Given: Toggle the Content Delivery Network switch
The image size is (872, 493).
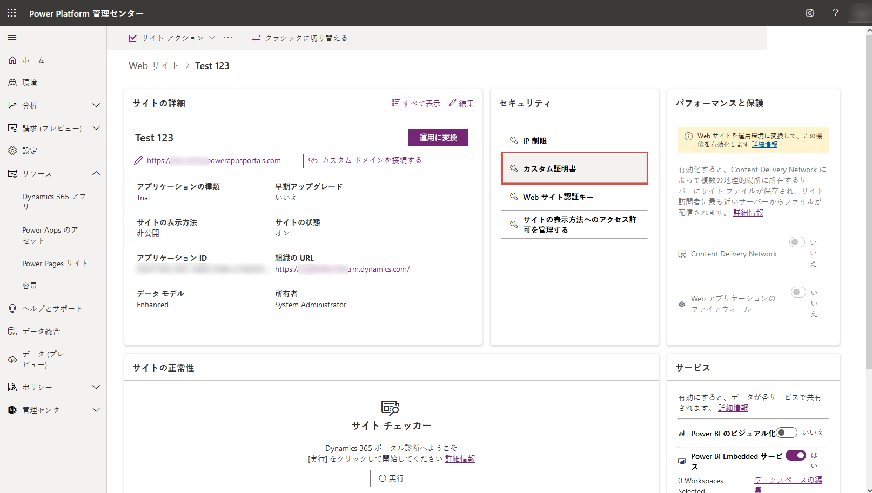Looking at the screenshot, I should click(797, 242).
